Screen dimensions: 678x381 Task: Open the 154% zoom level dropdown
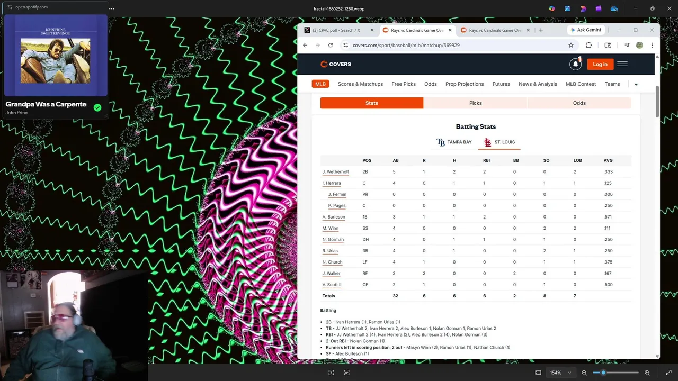tap(561, 373)
